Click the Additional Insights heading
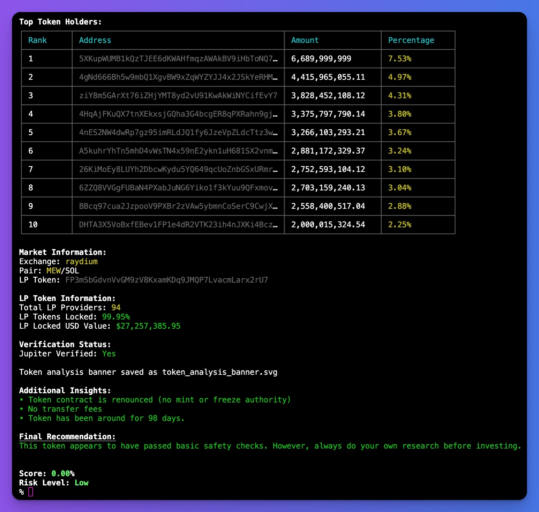The image size is (539, 512). [65, 391]
